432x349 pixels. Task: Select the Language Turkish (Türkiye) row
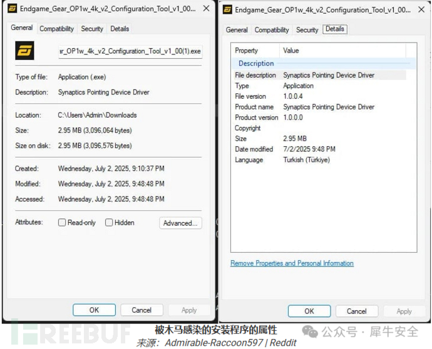point(319,160)
